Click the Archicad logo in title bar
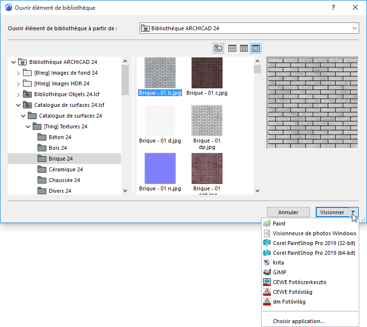Viewport: 367px width, 327px height. (8, 8)
